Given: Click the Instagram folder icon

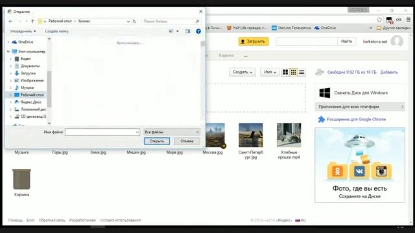Looking at the screenshot, I should click(381, 171).
